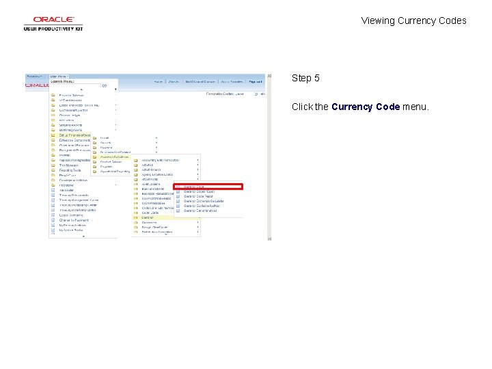Click the Currency Denominations page icon
Viewport: 492px width, 369px height.
click(178, 211)
